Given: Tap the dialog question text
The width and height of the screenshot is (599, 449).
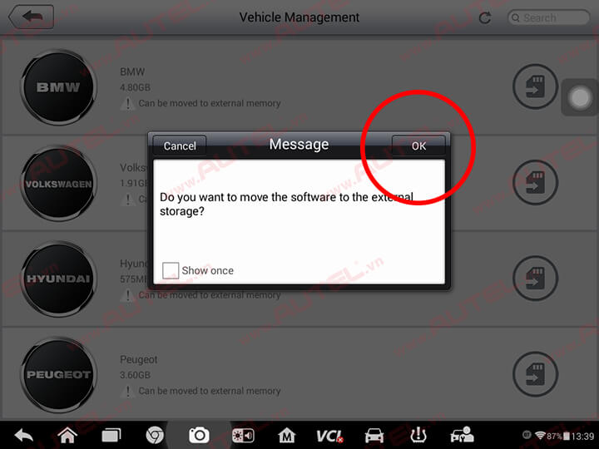Looking at the screenshot, I should pyautogui.click(x=286, y=204).
